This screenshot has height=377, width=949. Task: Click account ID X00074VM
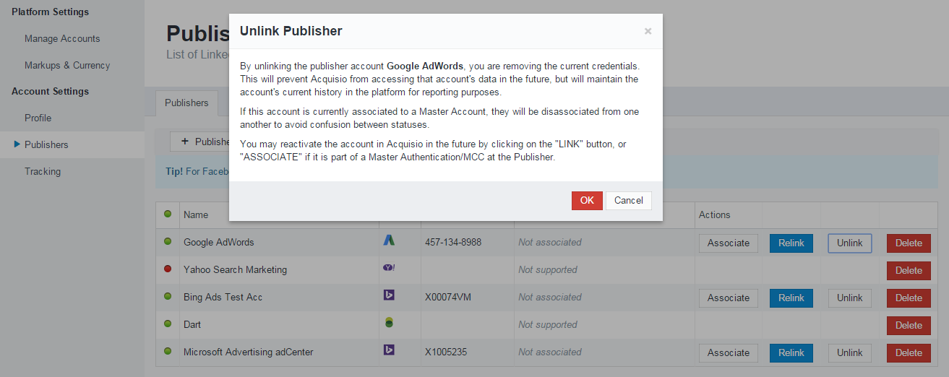[448, 297]
